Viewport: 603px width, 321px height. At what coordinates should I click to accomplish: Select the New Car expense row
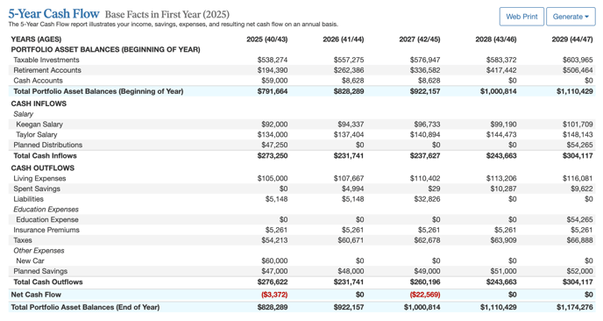pos(301,261)
